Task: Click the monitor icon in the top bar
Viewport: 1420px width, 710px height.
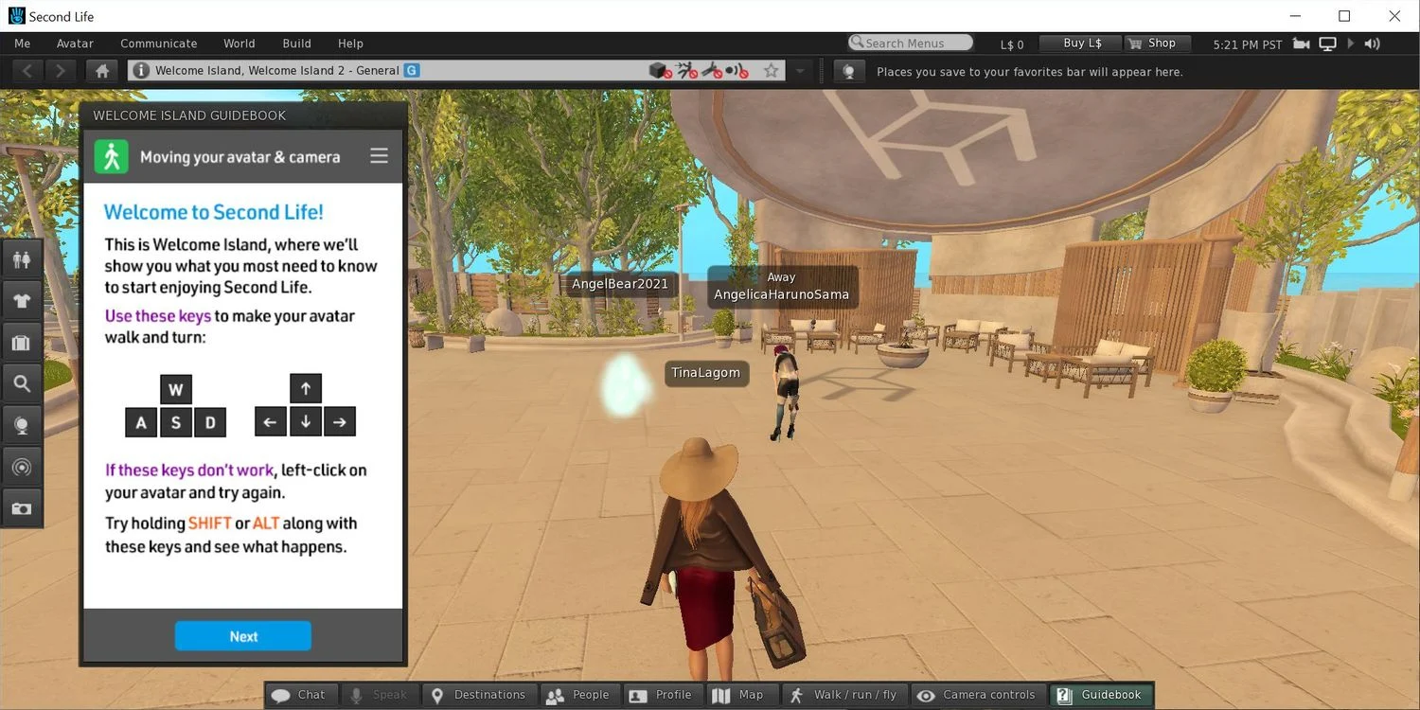Action: click(1327, 44)
